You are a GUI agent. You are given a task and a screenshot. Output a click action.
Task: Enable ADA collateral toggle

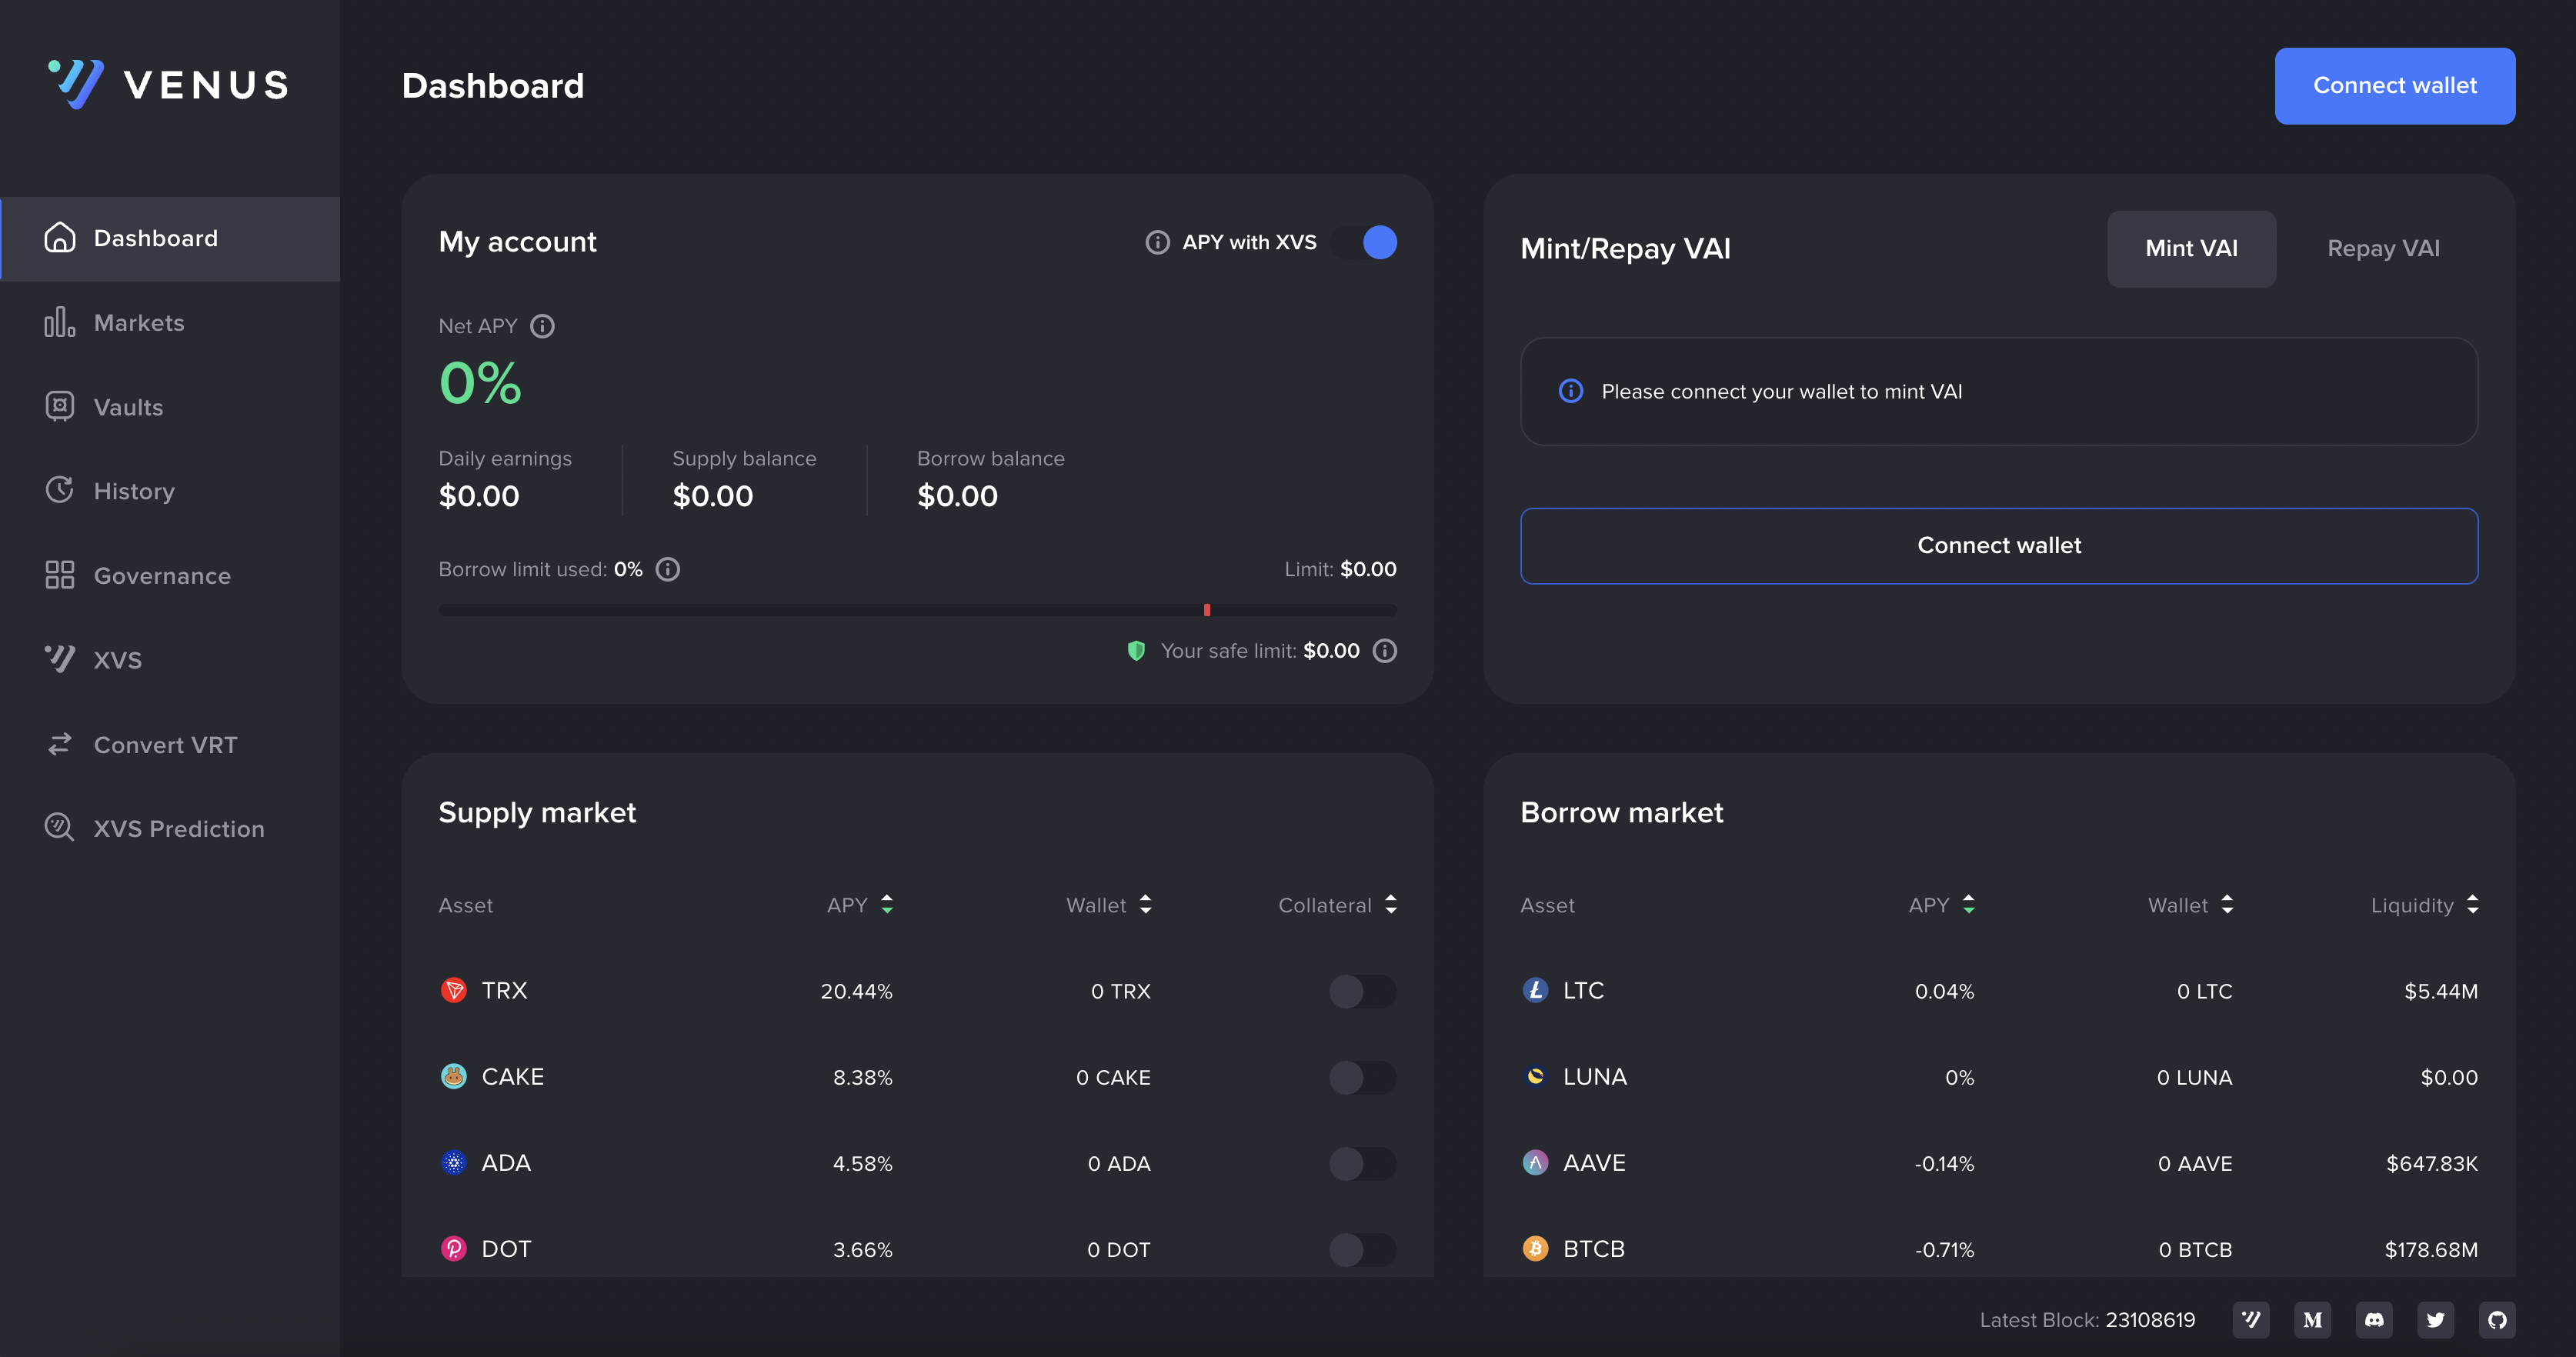click(1363, 1163)
